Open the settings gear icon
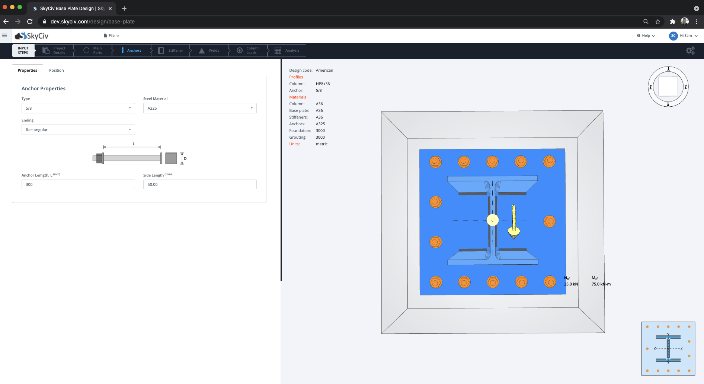Viewport: 704px width, 384px height. [690, 50]
